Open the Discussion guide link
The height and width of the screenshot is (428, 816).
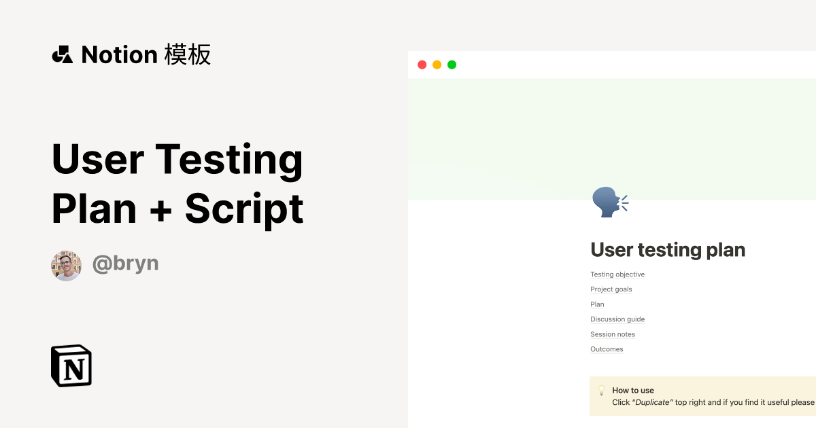pyautogui.click(x=617, y=319)
